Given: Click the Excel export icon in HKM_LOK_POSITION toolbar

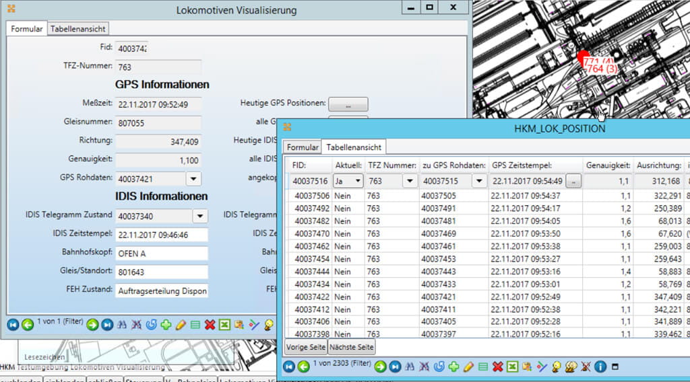Looking at the screenshot, I should (513, 367).
